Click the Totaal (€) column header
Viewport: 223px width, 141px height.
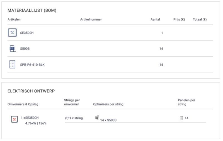[x=200, y=19]
